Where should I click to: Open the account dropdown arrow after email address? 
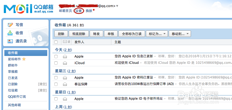coord(117,6)
